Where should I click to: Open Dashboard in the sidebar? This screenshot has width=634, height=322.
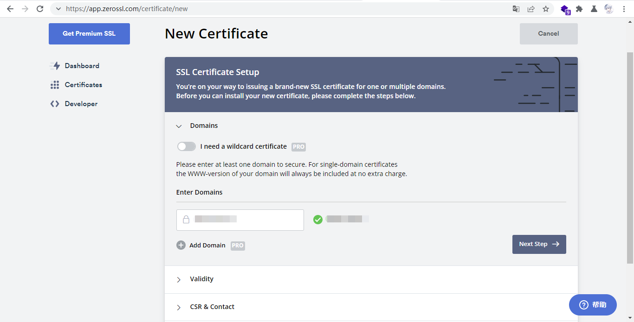[82, 66]
